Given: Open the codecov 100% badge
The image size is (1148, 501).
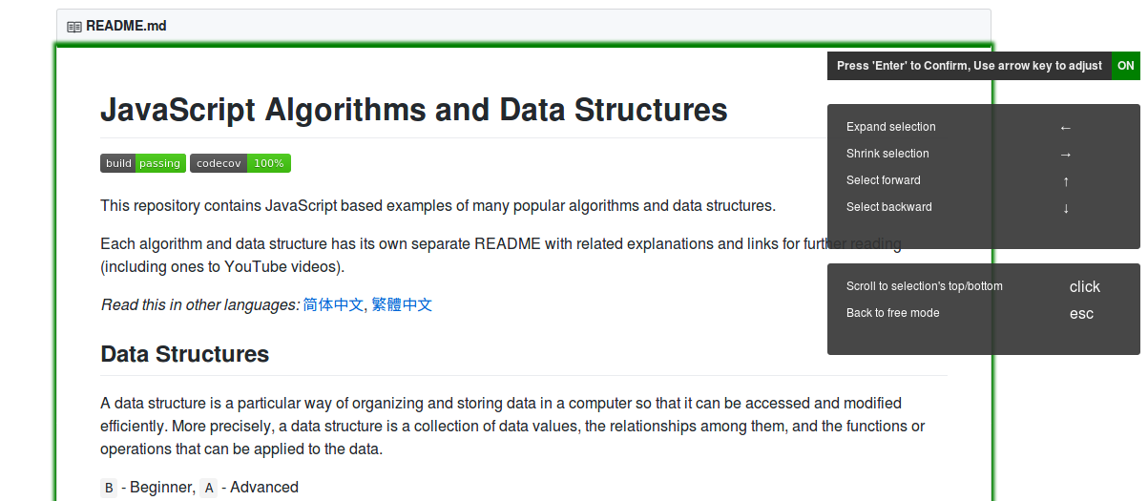Looking at the screenshot, I should tap(240, 163).
